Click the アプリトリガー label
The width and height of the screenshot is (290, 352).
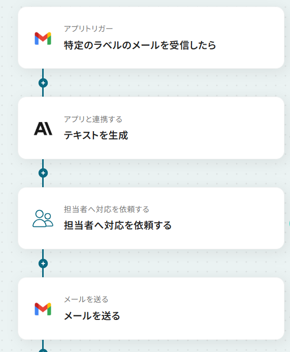pos(88,28)
